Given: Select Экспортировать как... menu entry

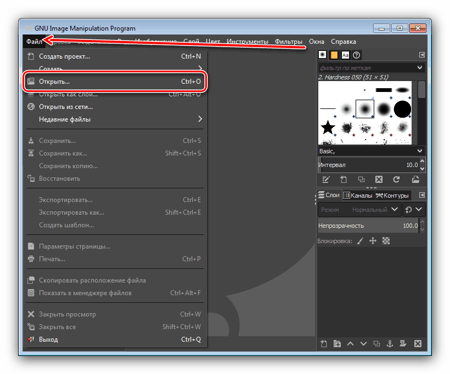Looking at the screenshot, I should [115, 212].
